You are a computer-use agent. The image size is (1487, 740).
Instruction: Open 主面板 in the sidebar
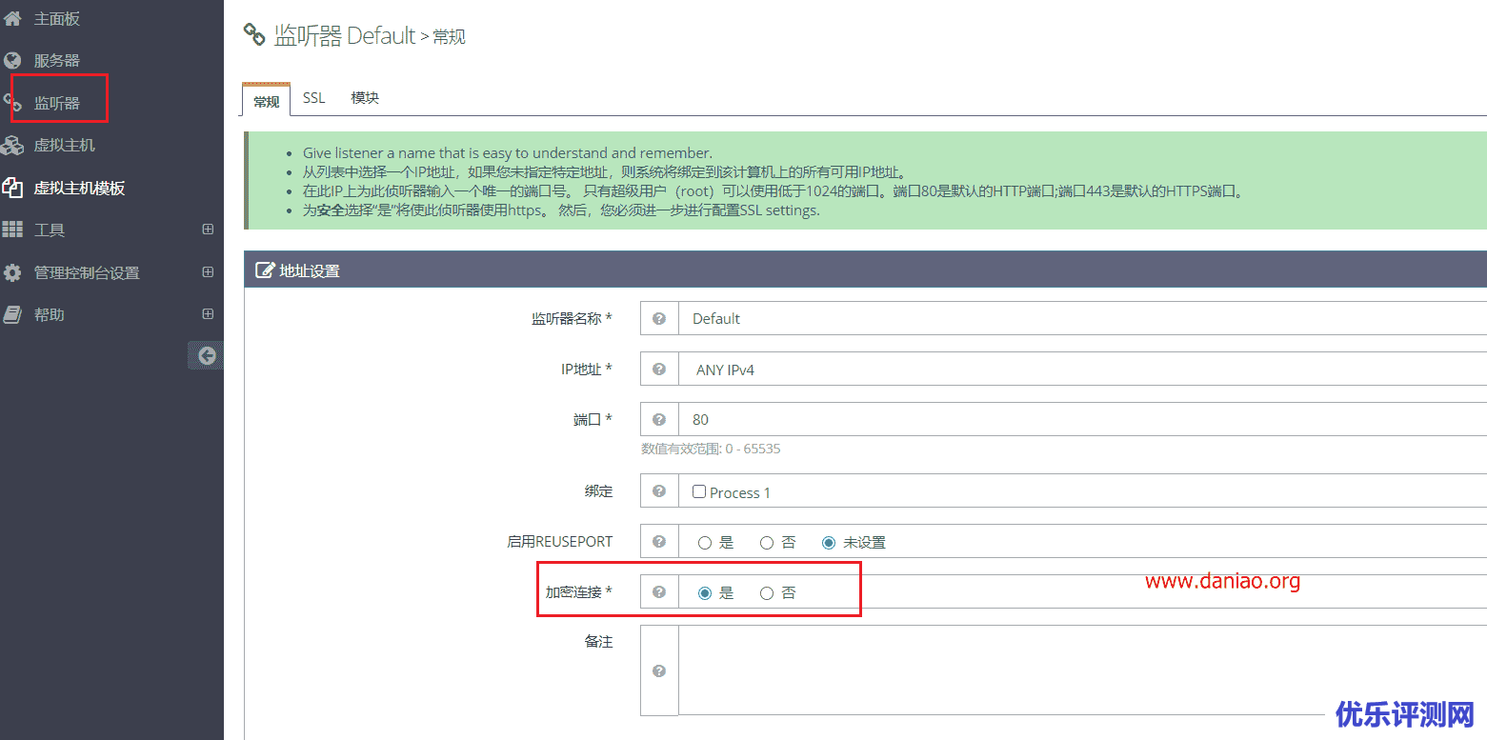point(56,18)
